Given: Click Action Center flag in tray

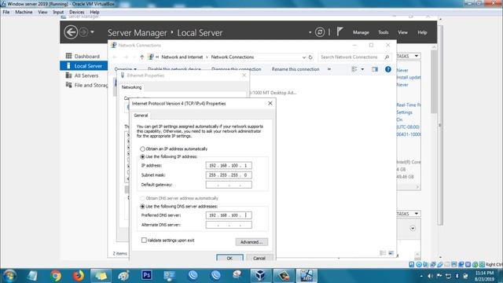Looking at the screenshot, I should tap(439, 276).
